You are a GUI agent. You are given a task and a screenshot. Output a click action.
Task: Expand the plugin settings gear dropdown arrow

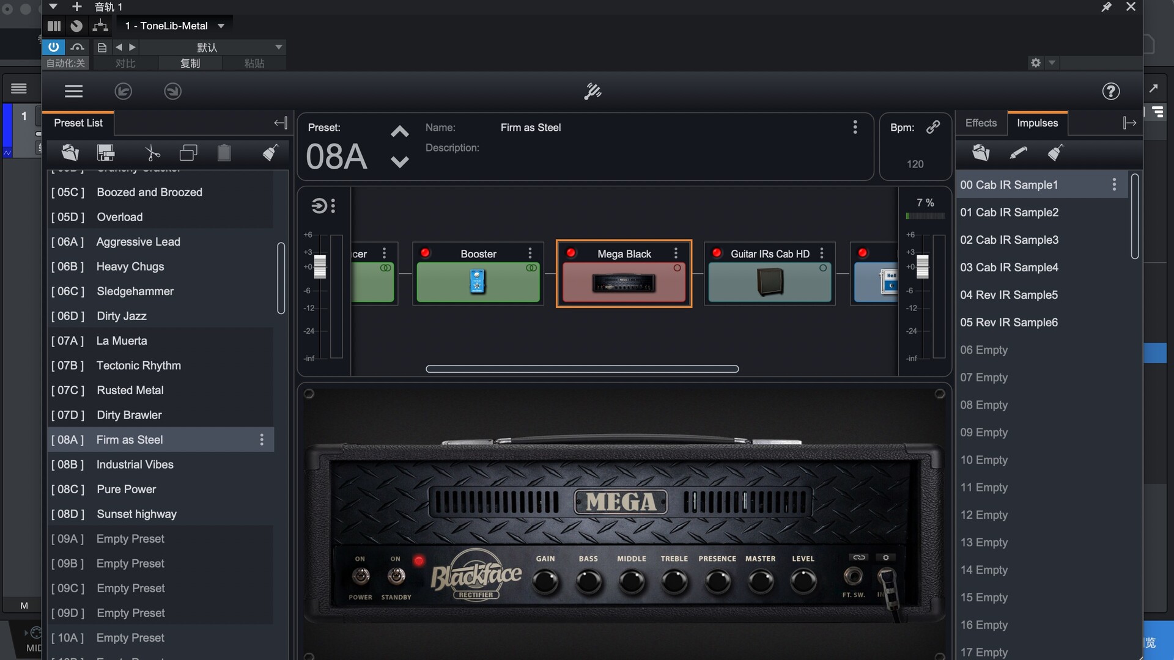[x=1052, y=62]
